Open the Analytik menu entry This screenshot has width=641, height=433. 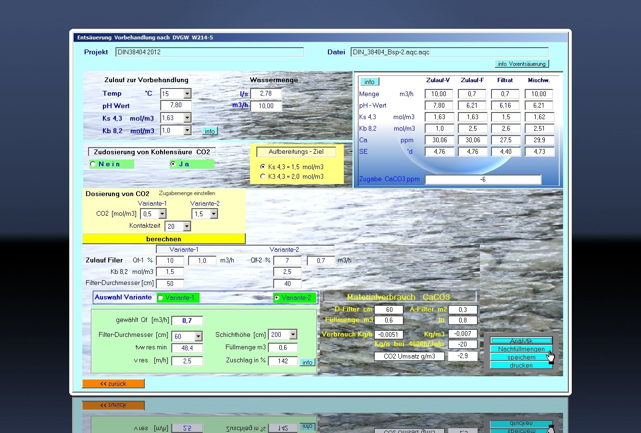[x=521, y=341]
